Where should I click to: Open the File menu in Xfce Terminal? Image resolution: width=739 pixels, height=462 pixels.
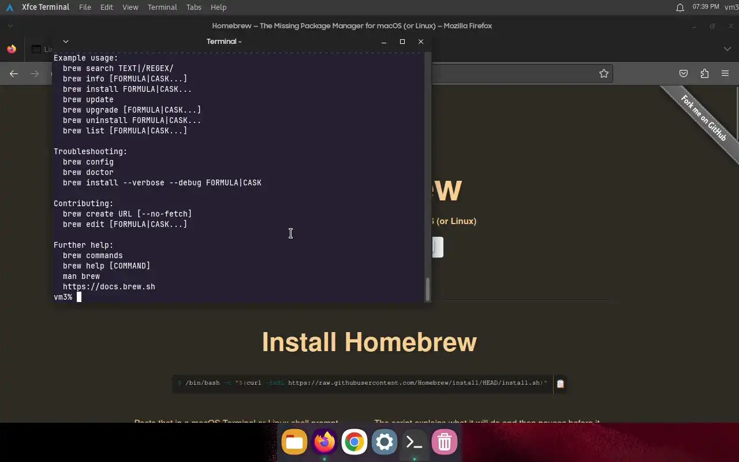pyautogui.click(x=85, y=7)
